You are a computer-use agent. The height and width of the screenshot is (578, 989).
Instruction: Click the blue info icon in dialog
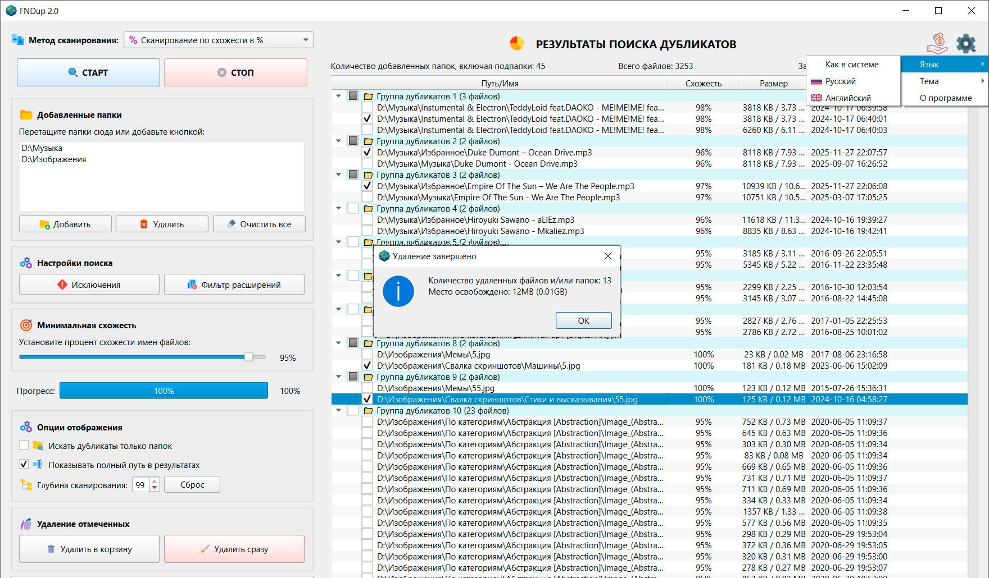coord(398,291)
